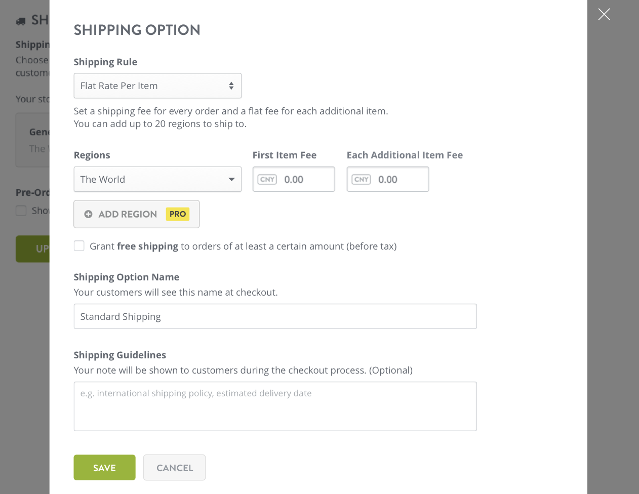Click the Shipping Guidelines text area

[275, 406]
